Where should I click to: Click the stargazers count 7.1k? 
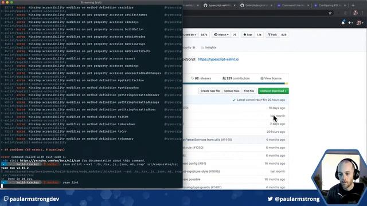[259, 34]
